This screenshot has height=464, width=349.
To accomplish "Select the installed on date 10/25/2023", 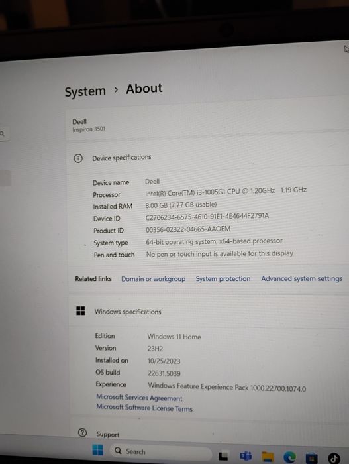I will click(164, 361).
